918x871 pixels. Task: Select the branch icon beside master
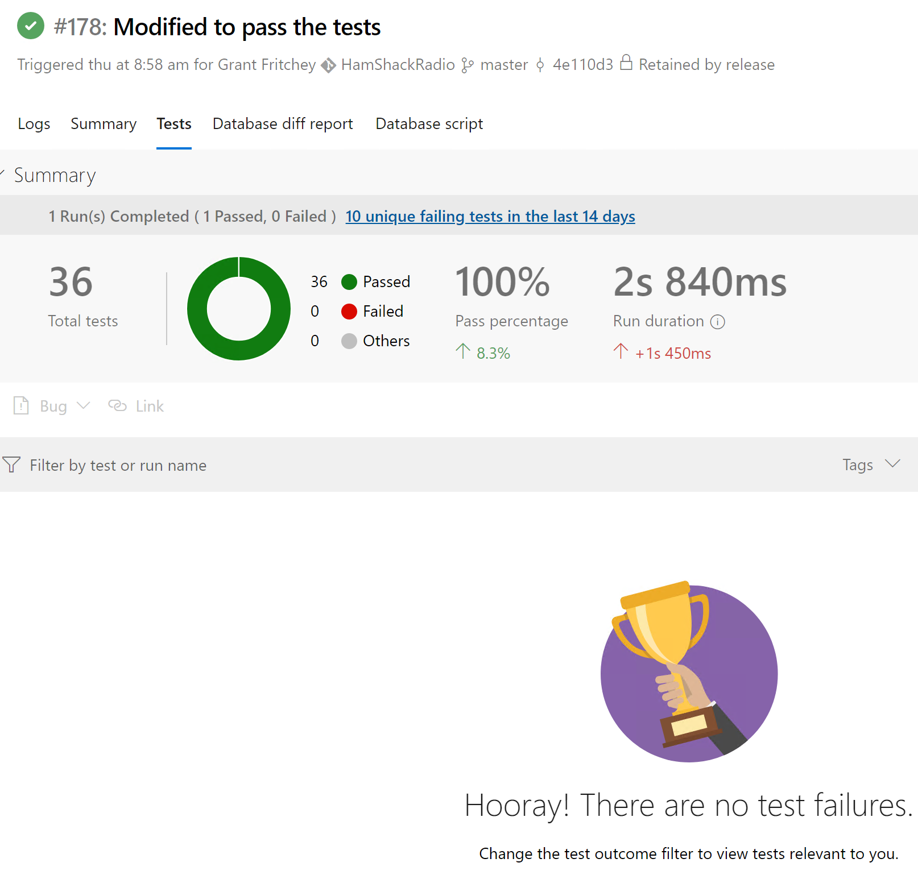click(x=468, y=65)
